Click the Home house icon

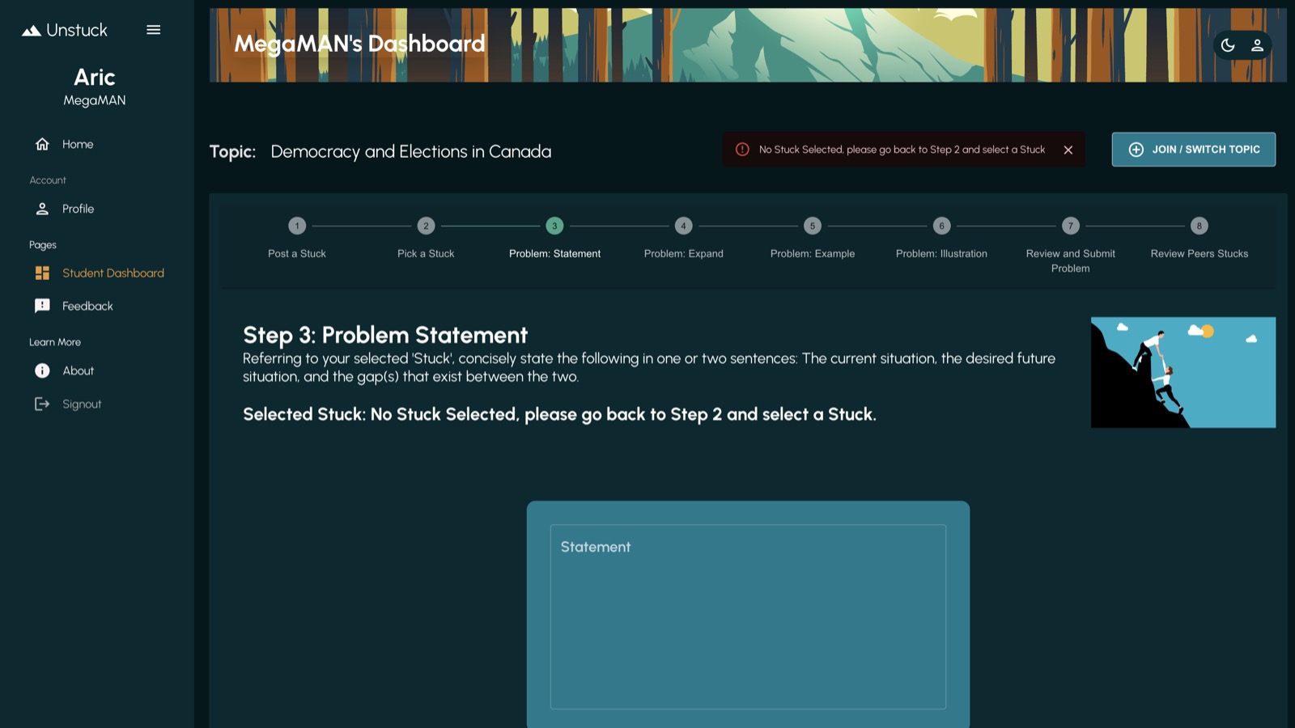pyautogui.click(x=42, y=144)
